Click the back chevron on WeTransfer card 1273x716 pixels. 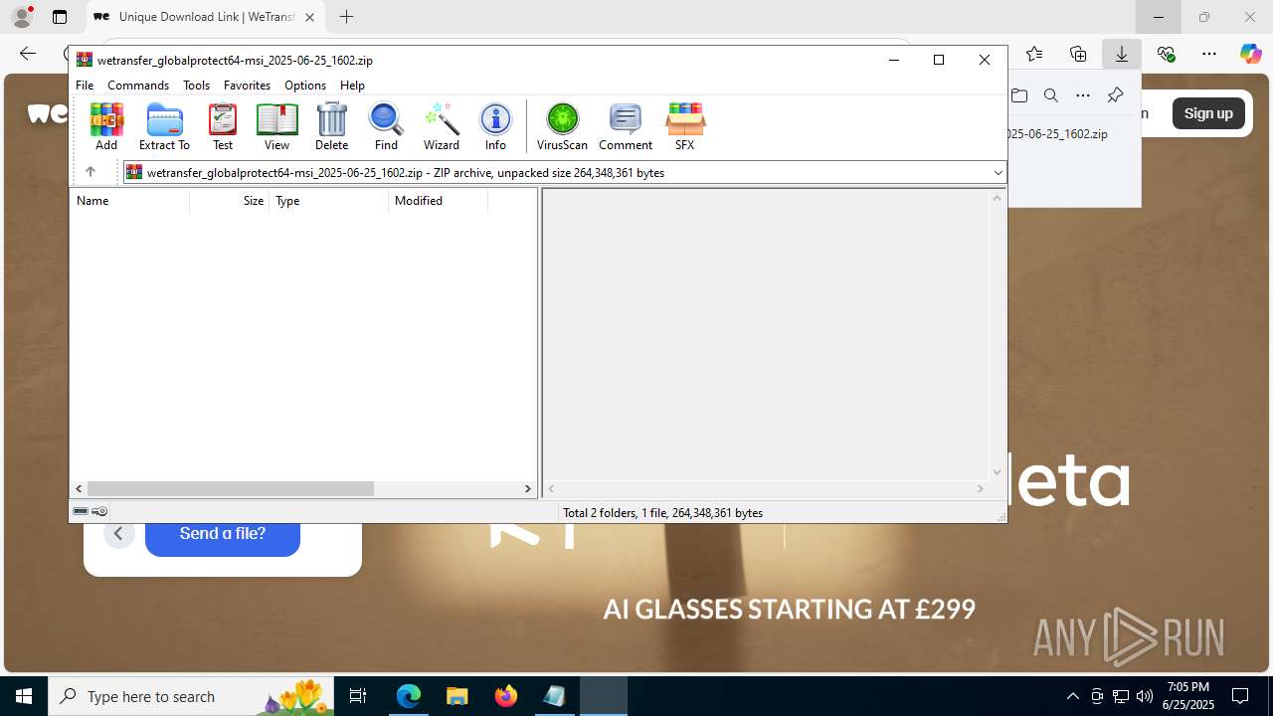click(118, 534)
